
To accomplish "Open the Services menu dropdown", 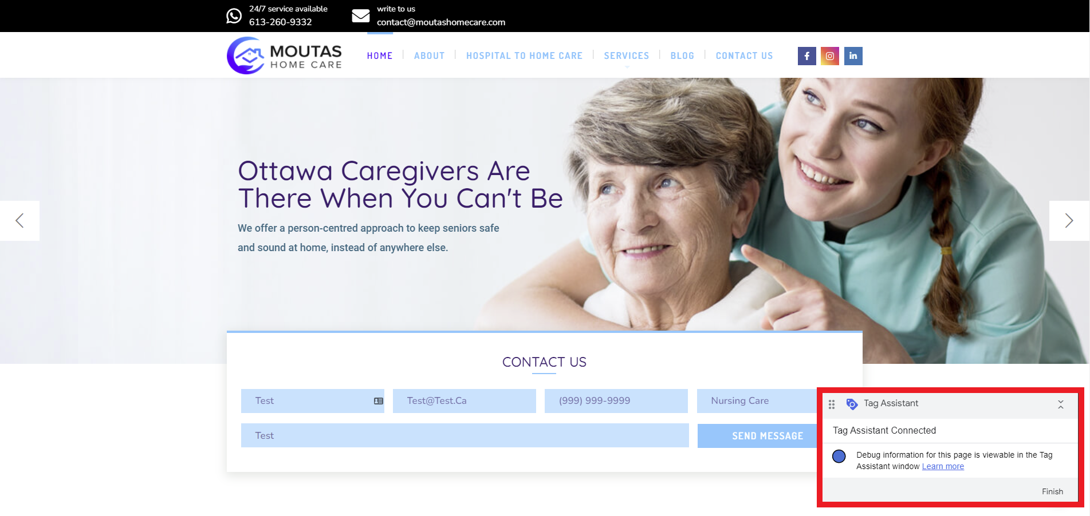I will pos(627,56).
